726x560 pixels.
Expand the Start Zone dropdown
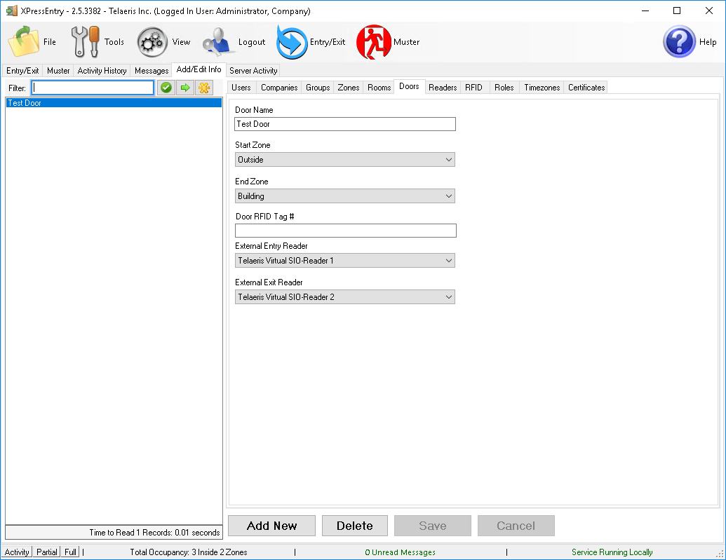coord(344,160)
